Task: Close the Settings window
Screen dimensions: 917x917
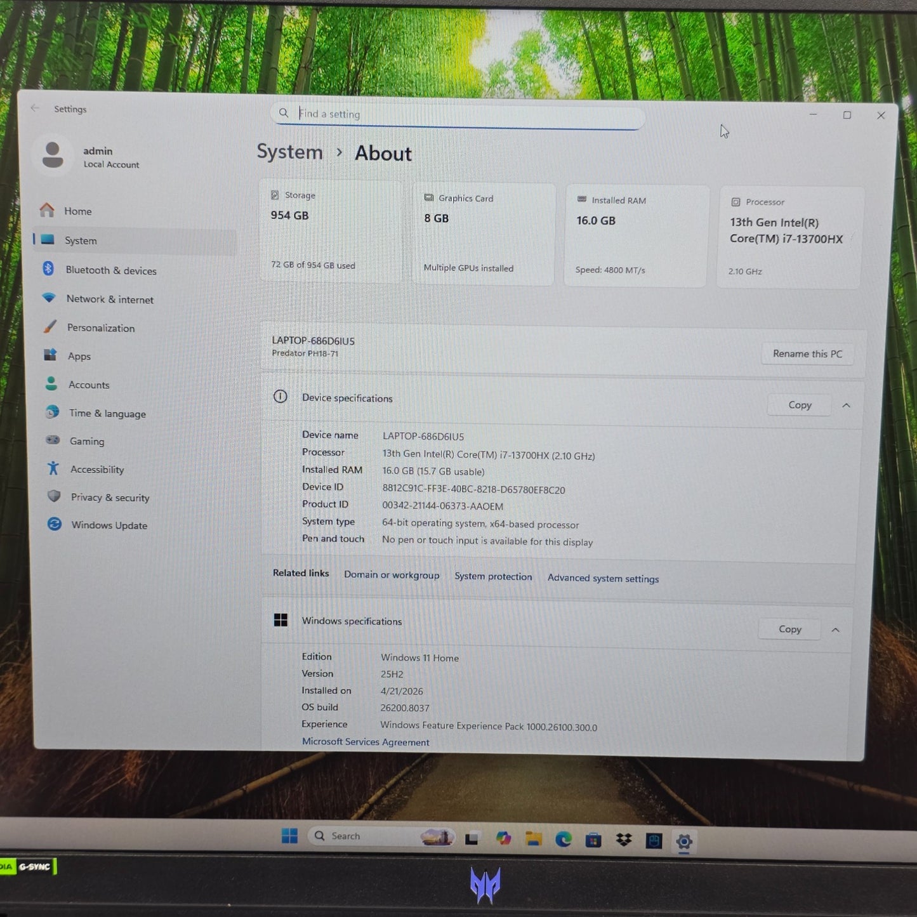Action: pos(881,115)
